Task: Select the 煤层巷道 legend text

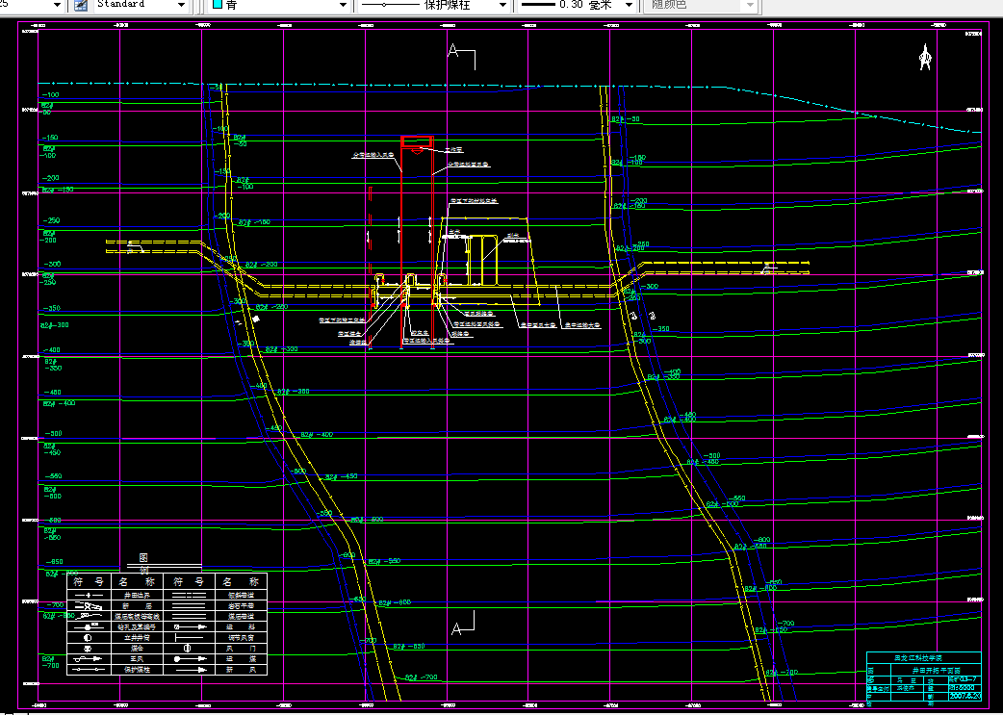Action: [242, 617]
